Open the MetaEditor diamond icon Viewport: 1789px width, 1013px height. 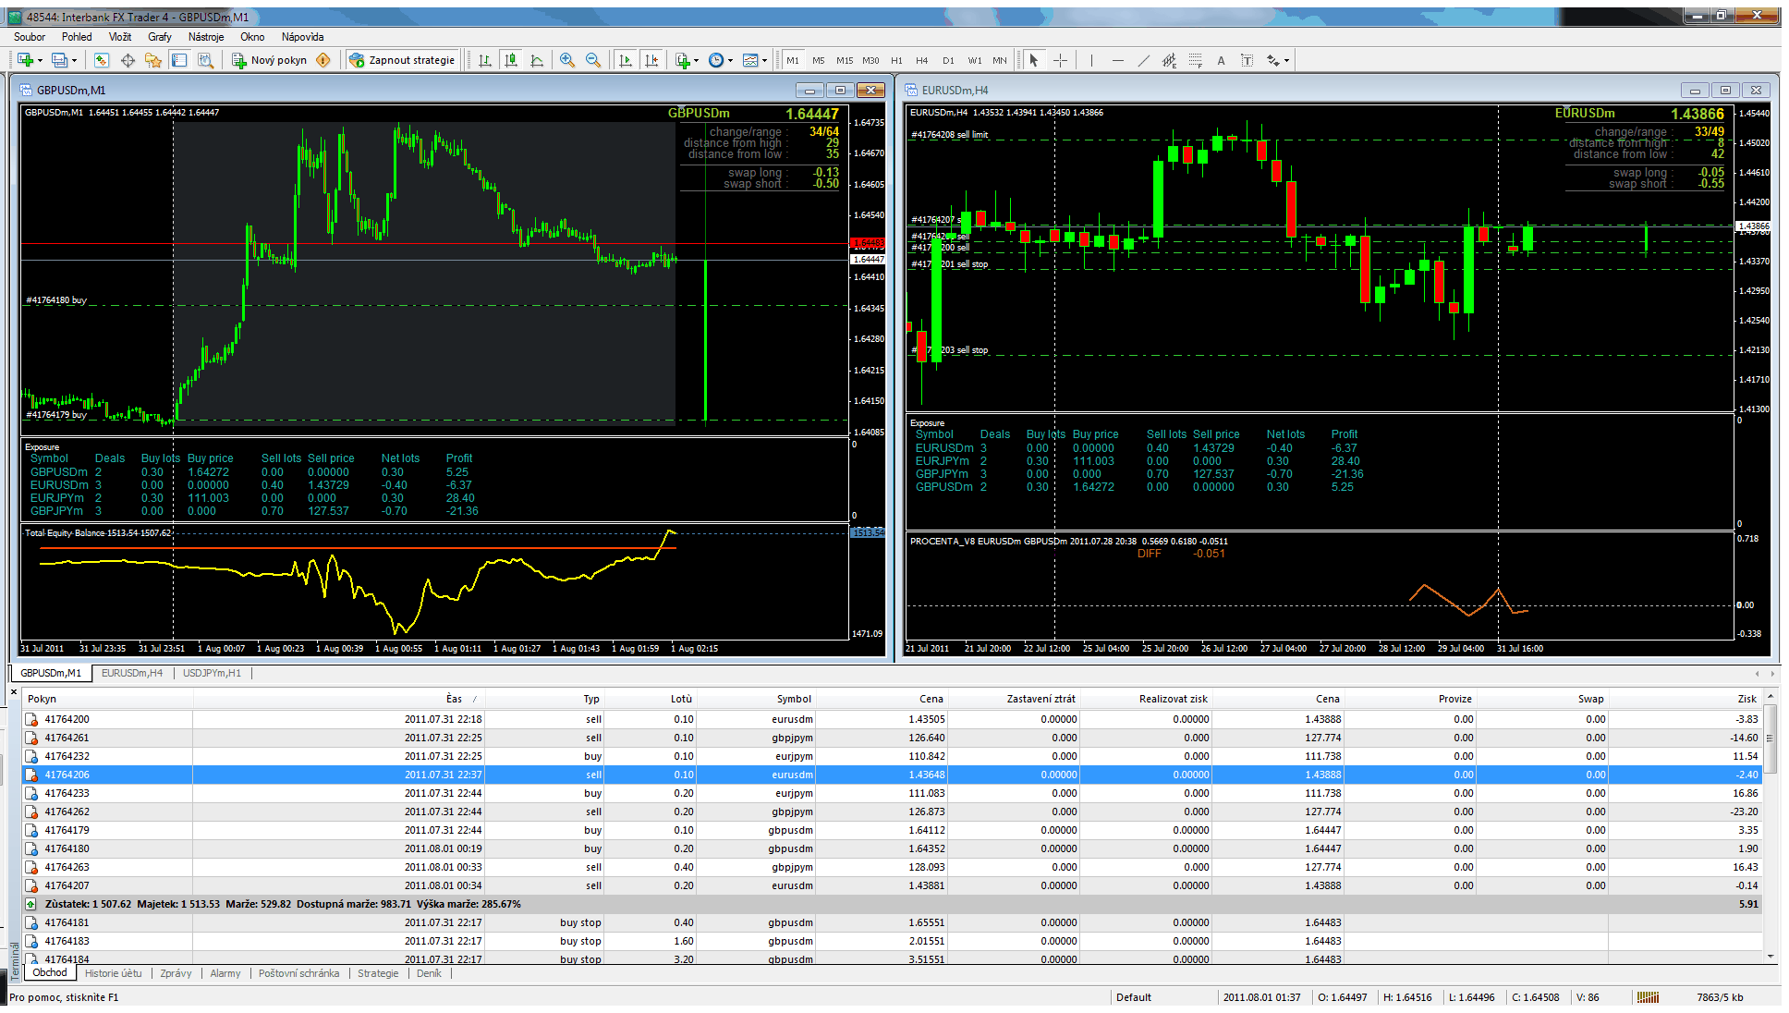pyautogui.click(x=323, y=60)
